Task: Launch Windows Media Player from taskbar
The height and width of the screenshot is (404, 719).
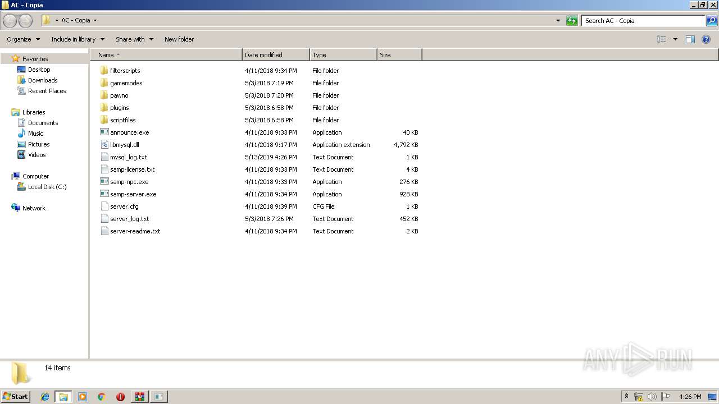Action: click(x=83, y=397)
